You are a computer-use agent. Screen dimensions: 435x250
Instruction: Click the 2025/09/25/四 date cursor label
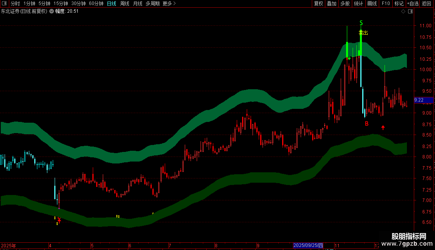click(308, 245)
